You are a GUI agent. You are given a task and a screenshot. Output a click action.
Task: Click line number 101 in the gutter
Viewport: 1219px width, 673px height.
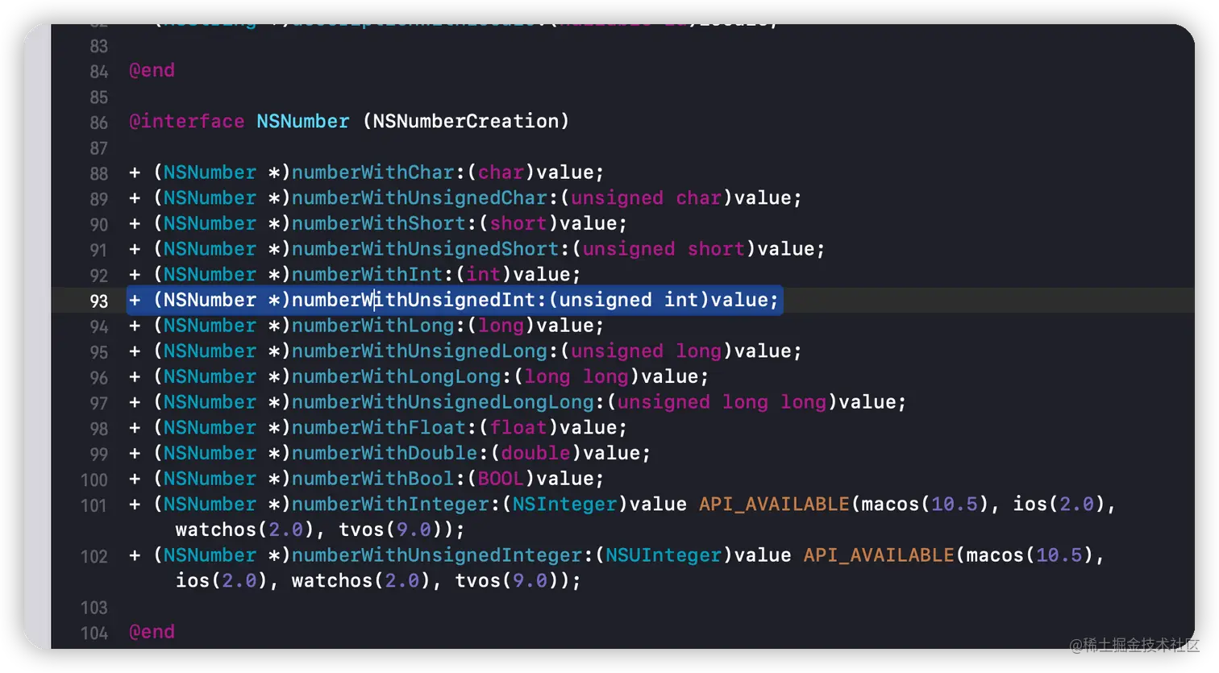(94, 505)
